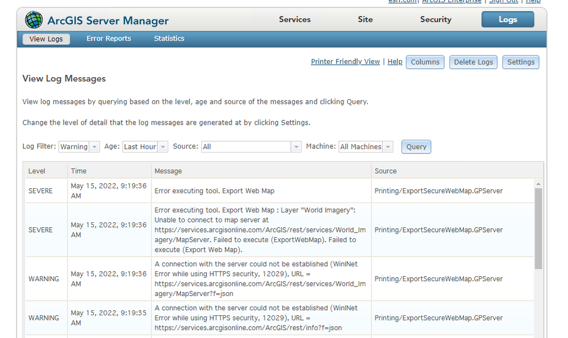Go to the Security section
This screenshot has width=568, height=338.
click(x=436, y=19)
